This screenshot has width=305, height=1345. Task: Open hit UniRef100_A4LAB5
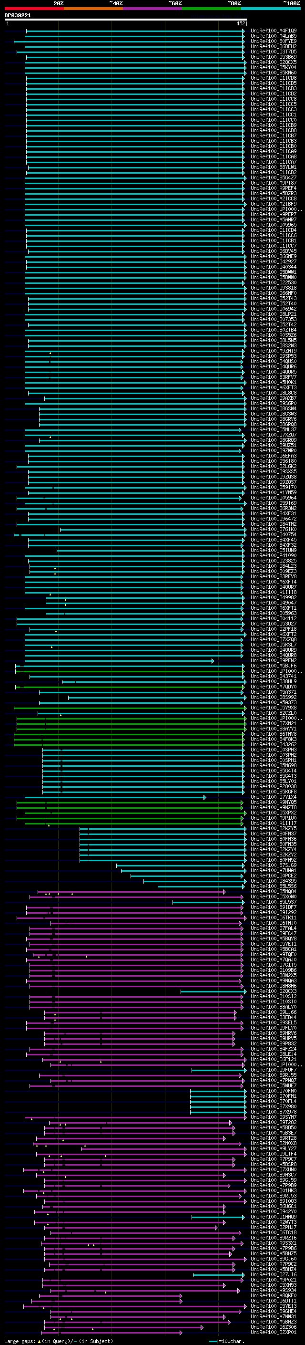(x=274, y=36)
